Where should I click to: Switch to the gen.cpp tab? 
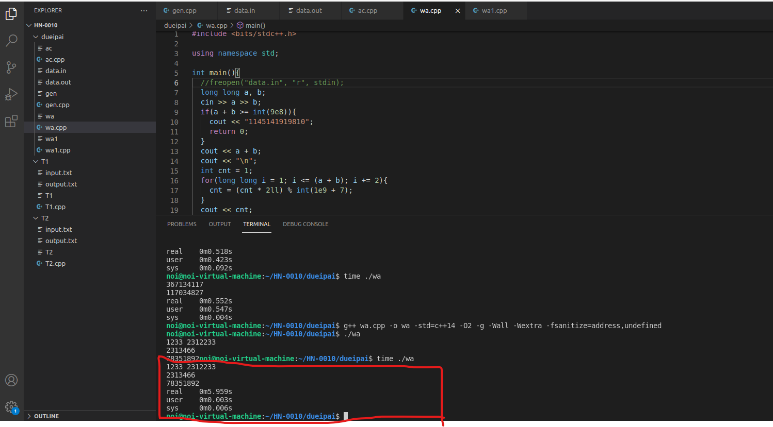click(x=186, y=10)
